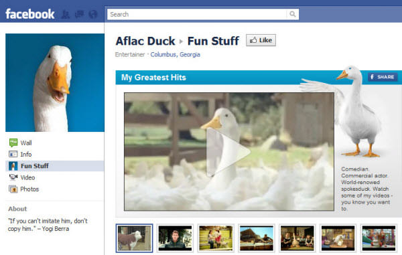Viewport: 402px width, 255px height.
Task: Click the Aflac Duck profile picture
Action: point(55,82)
